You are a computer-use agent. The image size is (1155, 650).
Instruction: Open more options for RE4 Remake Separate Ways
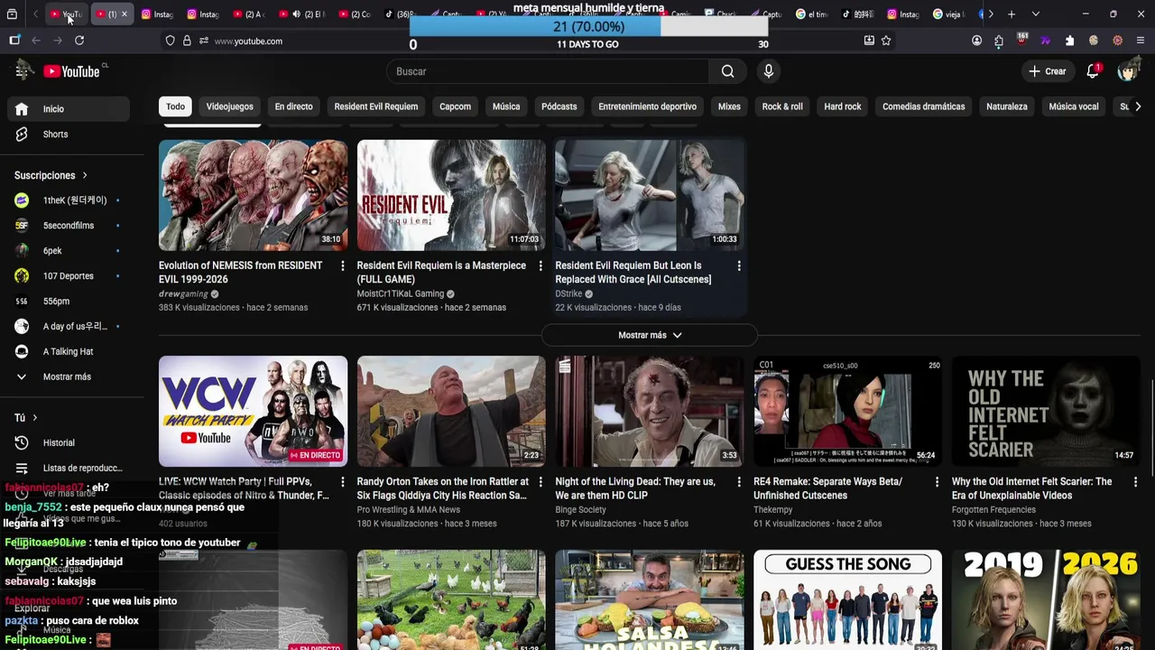[937, 482]
